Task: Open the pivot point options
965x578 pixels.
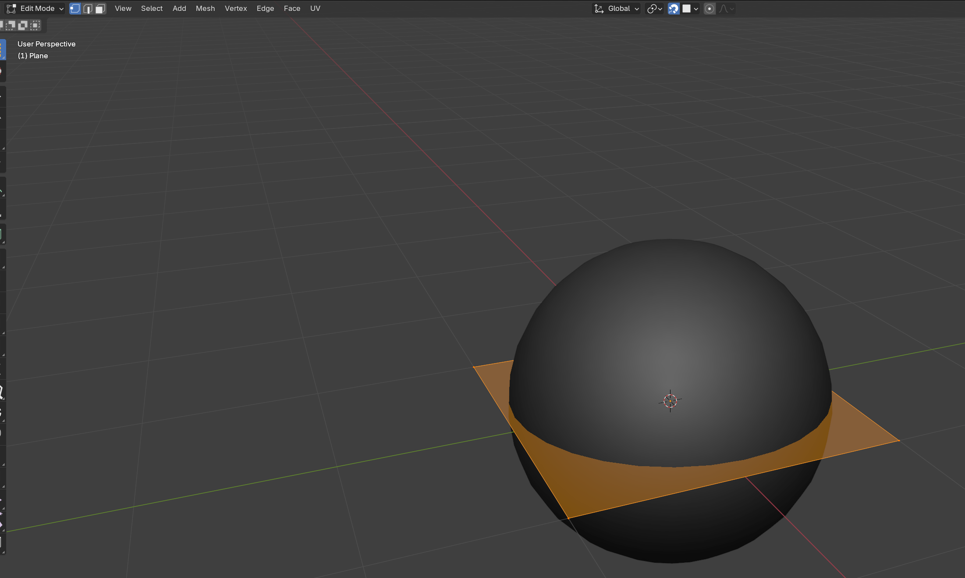Action: pos(654,9)
